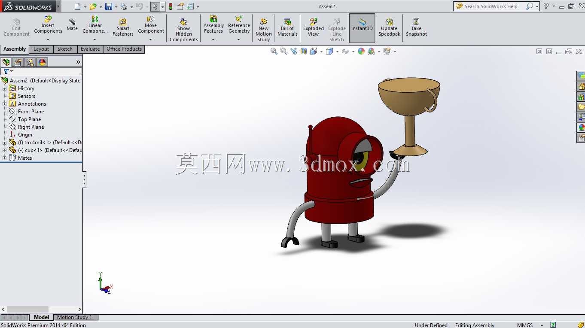585x328 pixels.
Task: Expand the Mates folder
Action: [x=5, y=158]
